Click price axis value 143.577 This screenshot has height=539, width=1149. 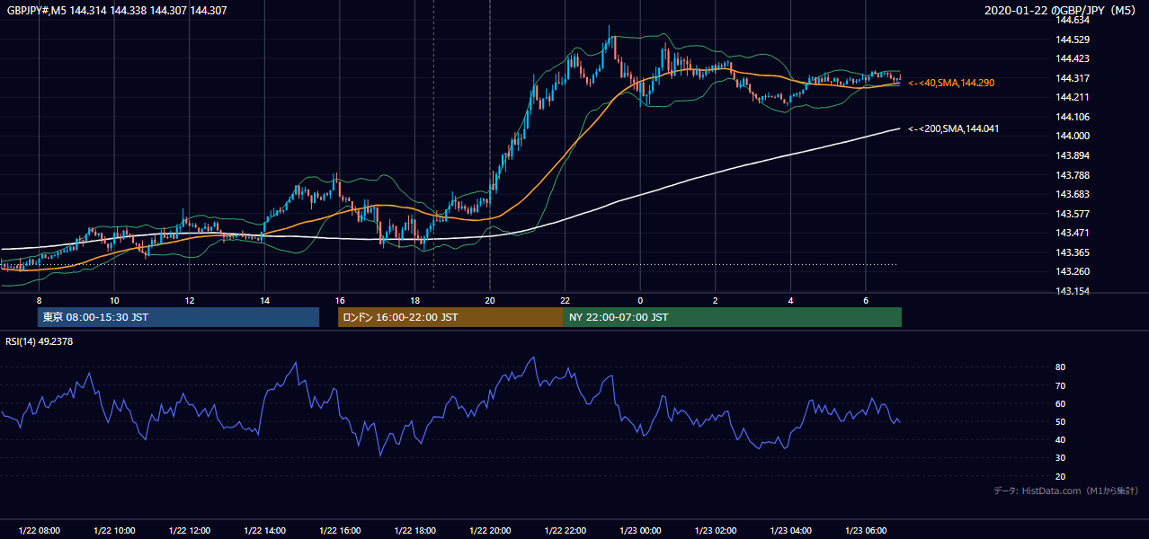click(1072, 214)
